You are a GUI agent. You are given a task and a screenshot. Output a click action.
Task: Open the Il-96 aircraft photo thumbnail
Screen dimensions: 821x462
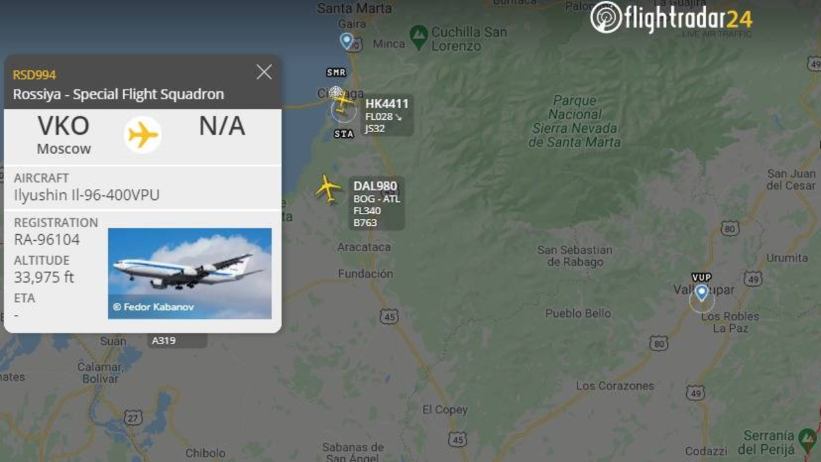[x=190, y=273]
